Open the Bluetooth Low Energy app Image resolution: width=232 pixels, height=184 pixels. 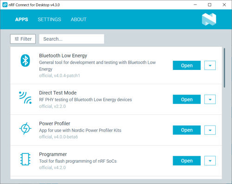tap(187, 65)
